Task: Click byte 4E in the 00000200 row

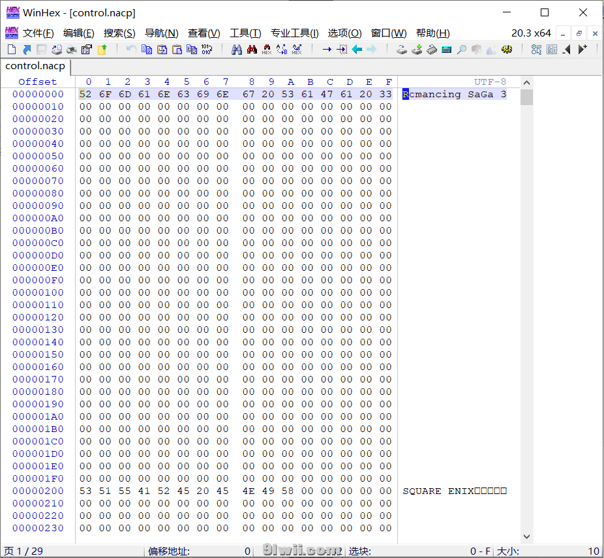Action: 249,491
